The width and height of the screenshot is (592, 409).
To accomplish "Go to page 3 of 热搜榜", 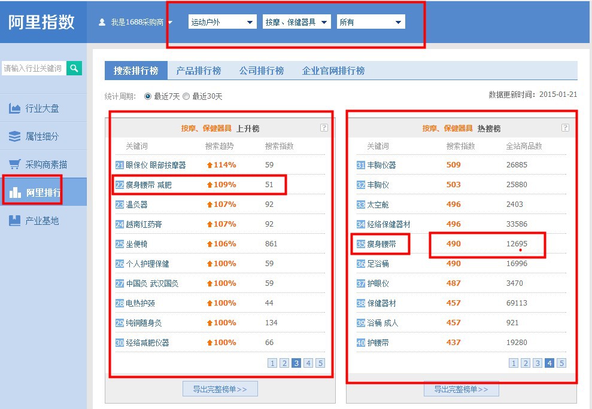I will pos(538,363).
